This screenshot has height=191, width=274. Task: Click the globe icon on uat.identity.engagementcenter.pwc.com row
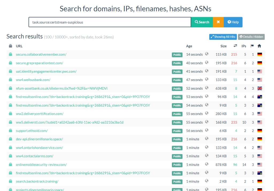coord(207,71)
